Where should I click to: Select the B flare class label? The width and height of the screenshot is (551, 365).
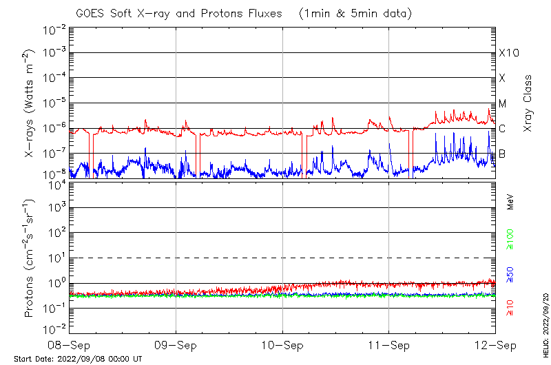pyautogui.click(x=502, y=154)
